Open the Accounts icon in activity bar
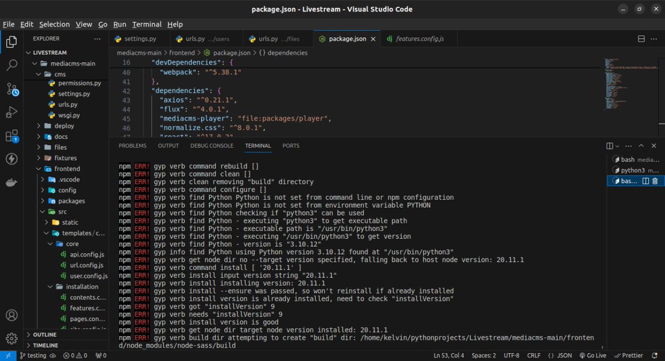Viewport: 665px width, 361px height. [x=12, y=316]
